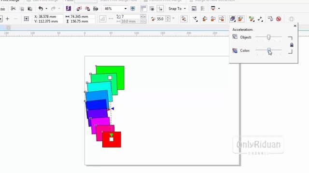Viewport: 309px width, 173px height.
Task: Select Clockwise Blend color option
Action: (x=213, y=19)
